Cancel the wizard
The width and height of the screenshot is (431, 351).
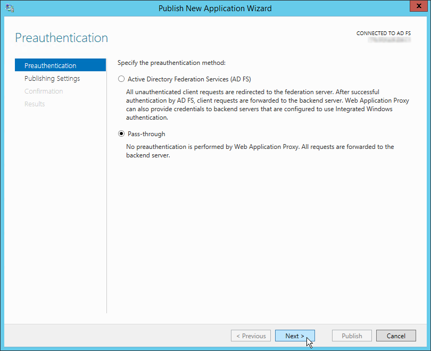396,336
